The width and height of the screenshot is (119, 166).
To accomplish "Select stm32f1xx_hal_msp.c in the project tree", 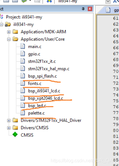I will click(x=49, y=69).
